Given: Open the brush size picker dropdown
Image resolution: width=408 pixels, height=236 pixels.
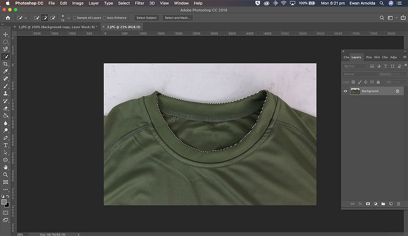Looking at the screenshot, I should (68, 18).
